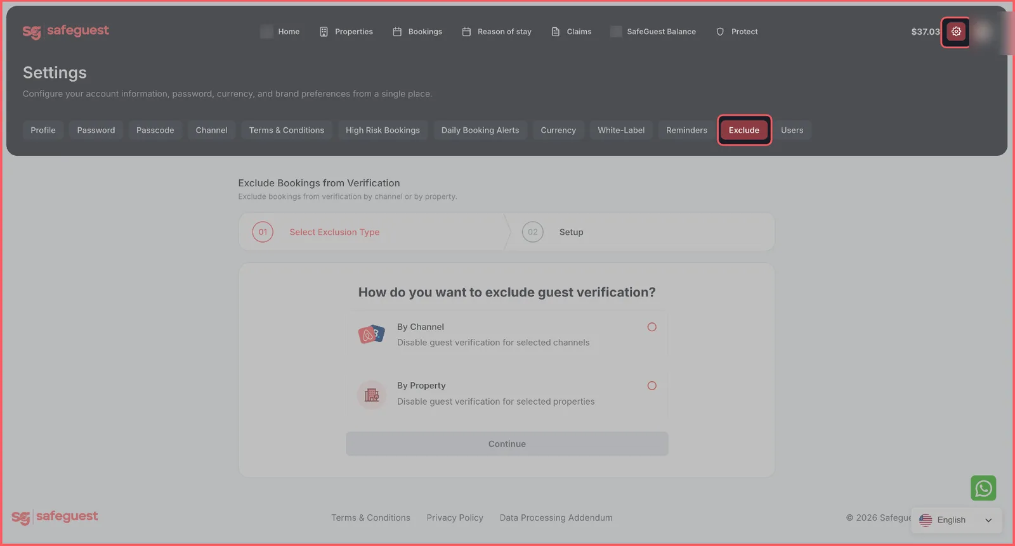Open WhatsApp chat icon
Image resolution: width=1015 pixels, height=546 pixels.
(x=983, y=488)
